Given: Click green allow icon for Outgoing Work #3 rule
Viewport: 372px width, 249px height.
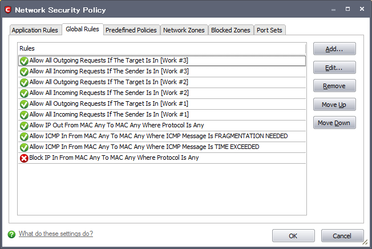Looking at the screenshot, I should point(24,61).
